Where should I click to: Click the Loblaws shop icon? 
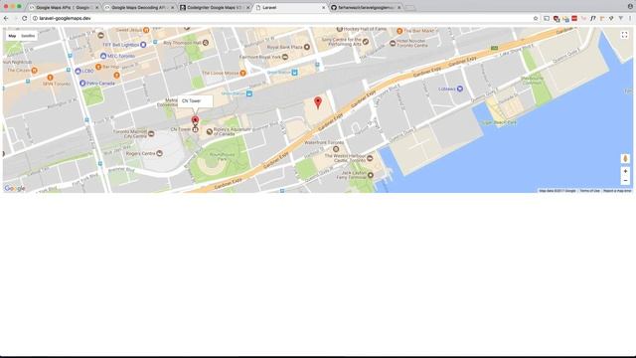tap(459, 89)
